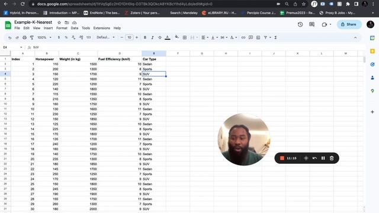This screenshot has height=213, width=379.
Task: Open the Google Sheets home icon
Action: (8, 25)
